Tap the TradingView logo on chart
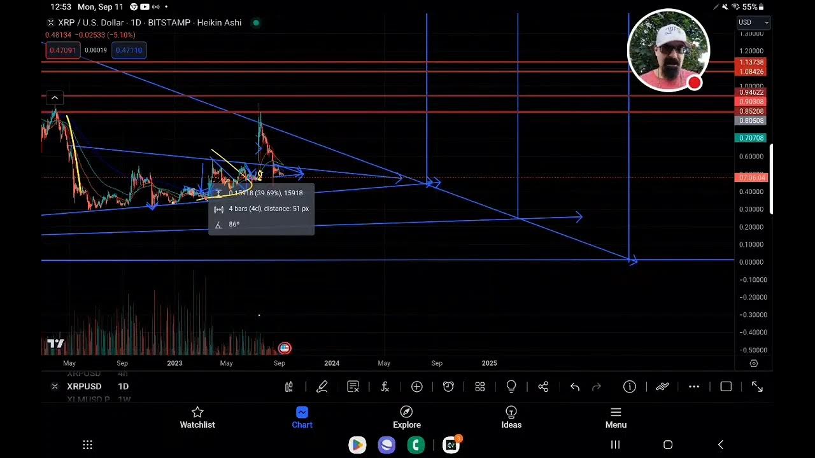815x458 pixels. pyautogui.click(x=55, y=344)
